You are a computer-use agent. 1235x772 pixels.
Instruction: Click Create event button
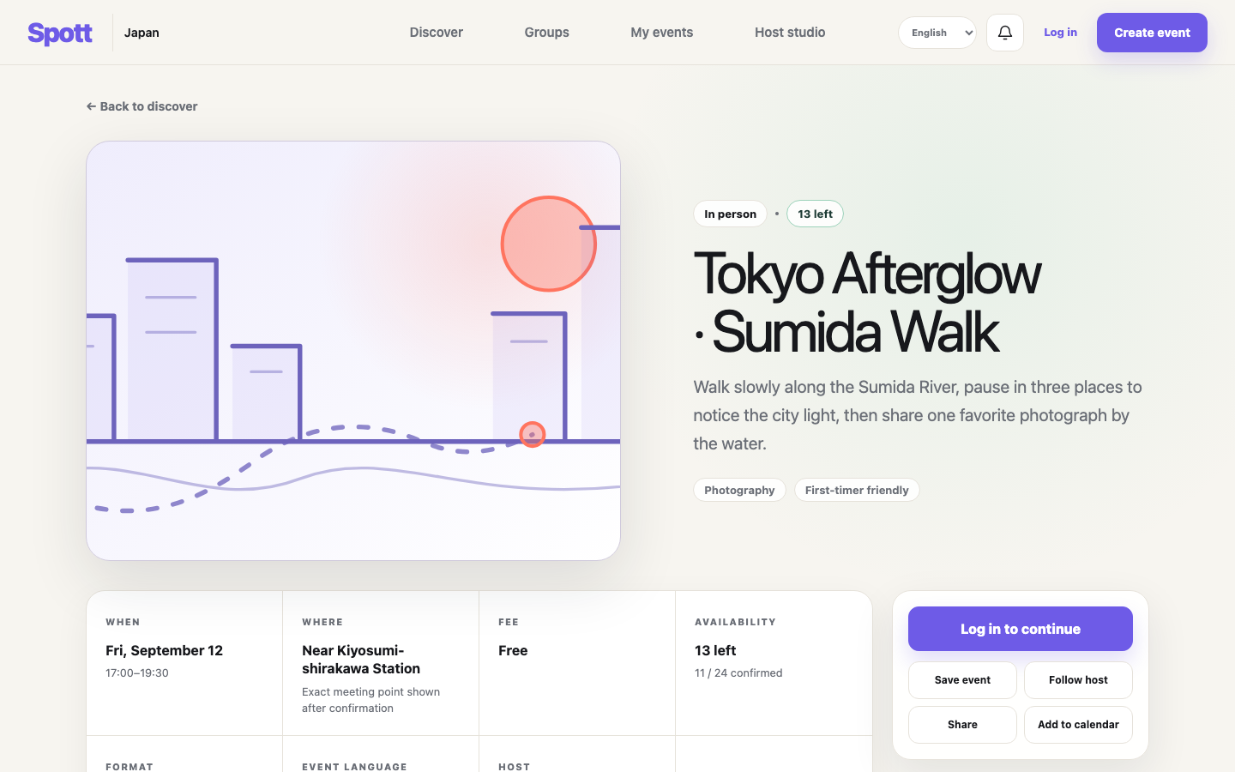(x=1152, y=33)
